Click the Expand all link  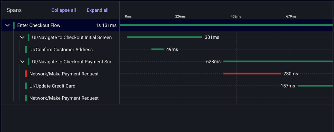(x=98, y=10)
